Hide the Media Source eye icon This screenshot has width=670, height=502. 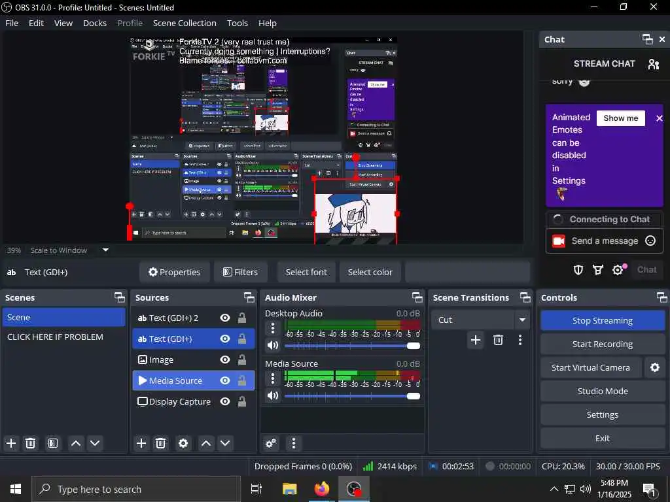point(225,380)
